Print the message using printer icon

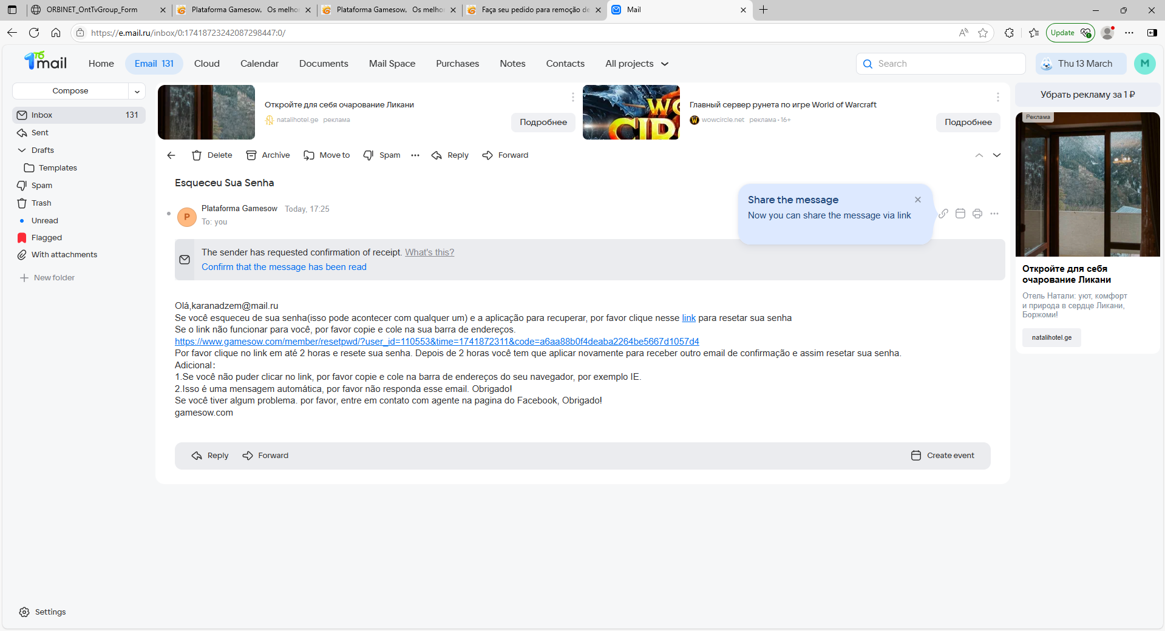[x=977, y=214]
